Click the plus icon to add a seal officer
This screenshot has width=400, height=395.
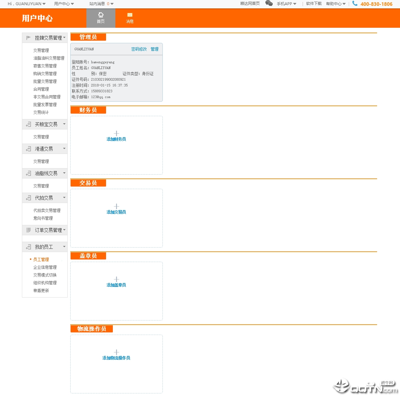(116, 279)
